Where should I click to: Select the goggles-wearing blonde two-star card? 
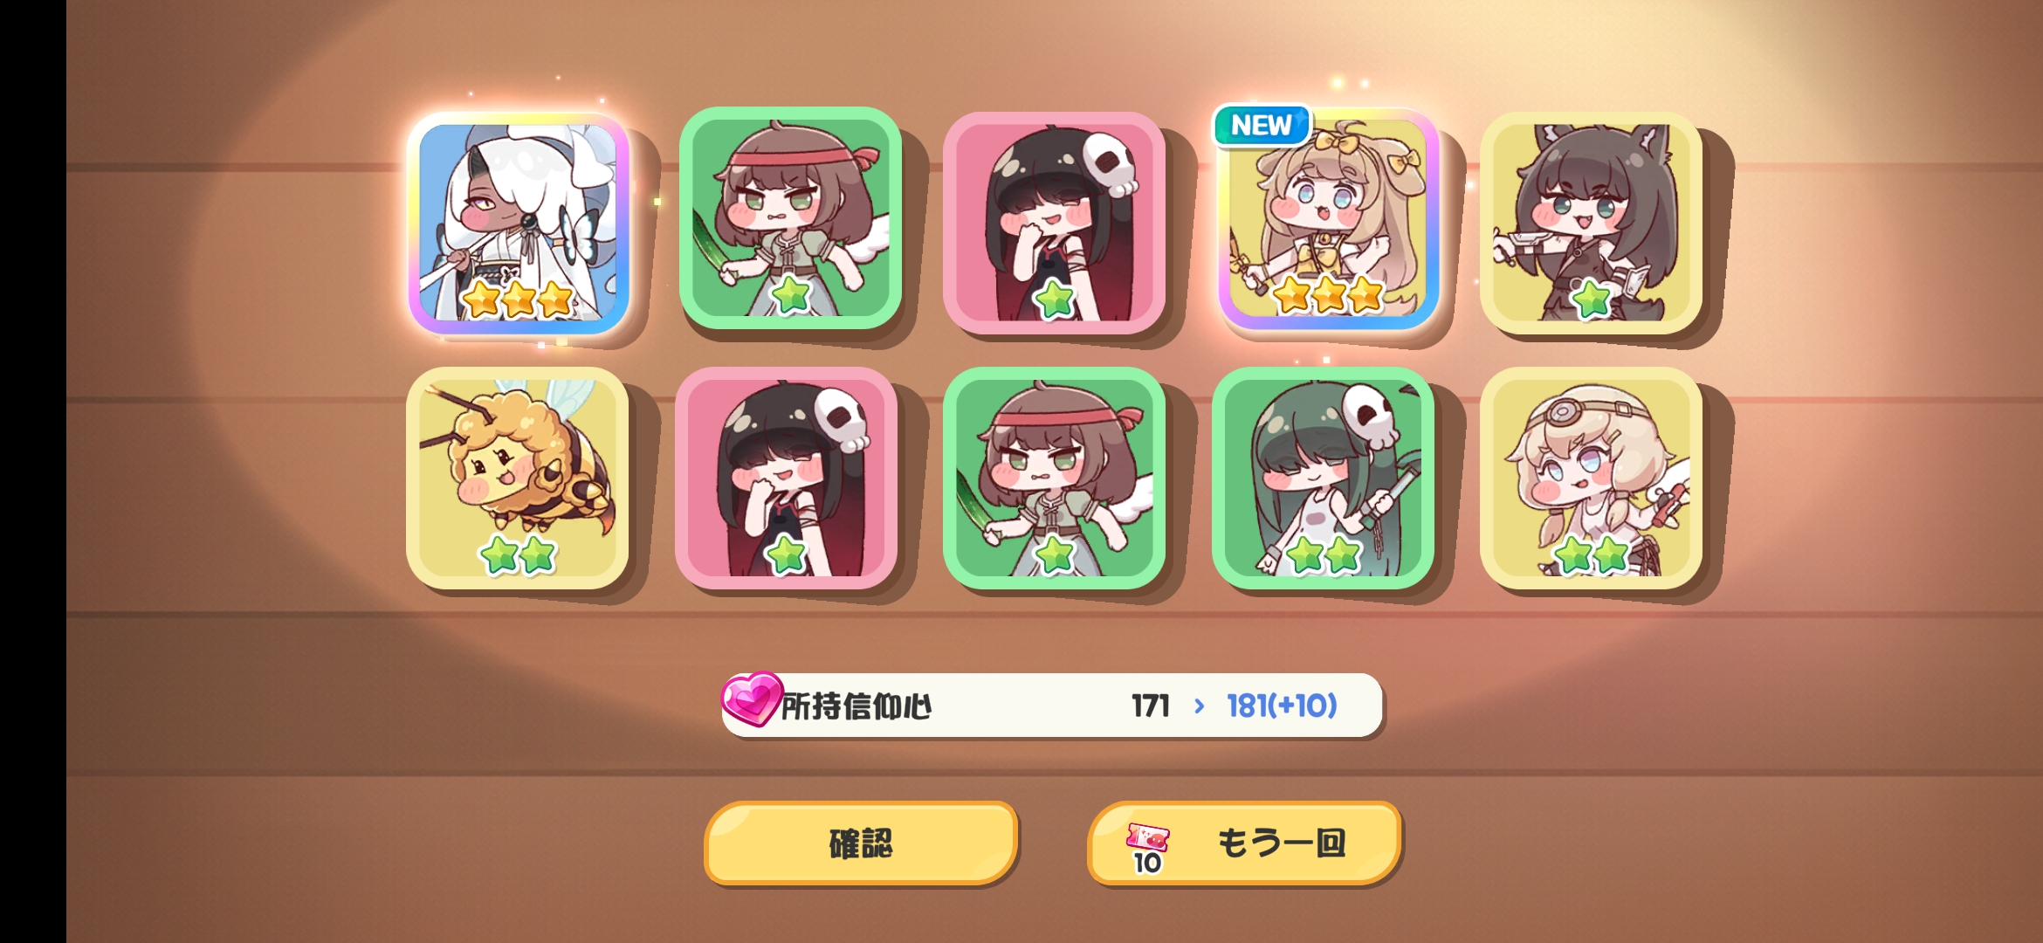pyautogui.click(x=1591, y=478)
